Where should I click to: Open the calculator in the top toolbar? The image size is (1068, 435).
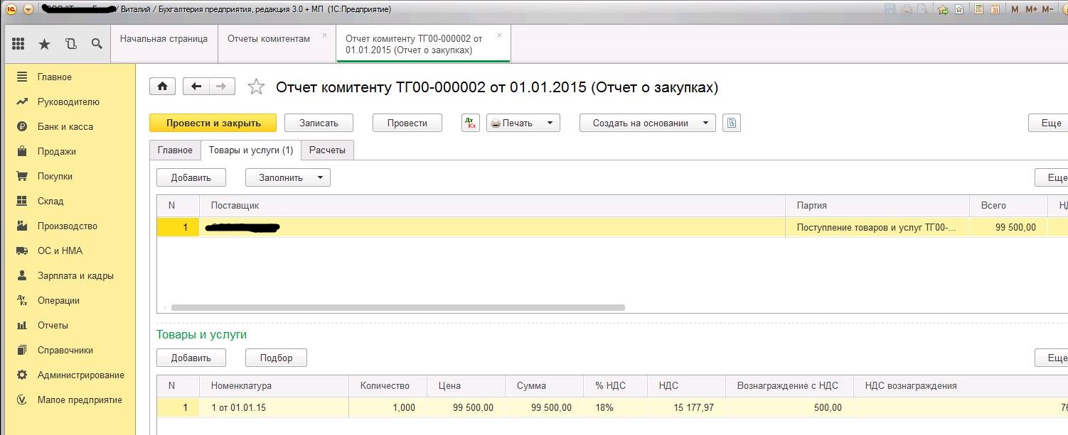coord(979,9)
